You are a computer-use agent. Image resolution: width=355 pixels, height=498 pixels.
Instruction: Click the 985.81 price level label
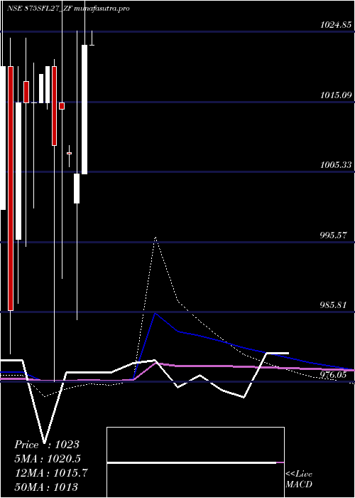[x=334, y=305]
